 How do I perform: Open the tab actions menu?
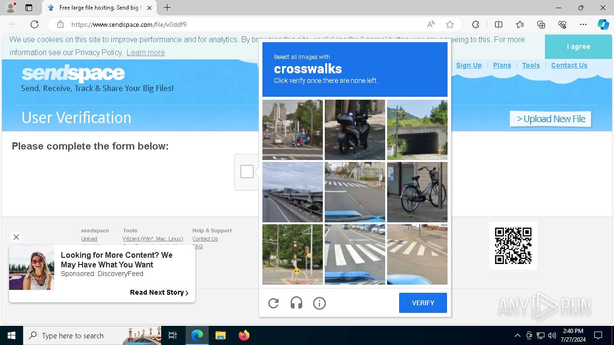coord(29,8)
